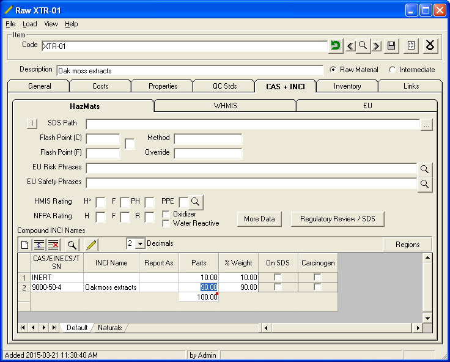Viewport: 450px width, 362px height.
Task: Enable the Oxidizer checkbox
Action: (x=166, y=214)
